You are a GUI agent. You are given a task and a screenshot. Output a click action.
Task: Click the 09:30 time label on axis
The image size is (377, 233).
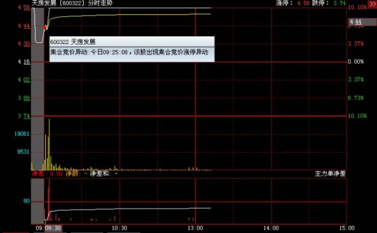point(53,228)
